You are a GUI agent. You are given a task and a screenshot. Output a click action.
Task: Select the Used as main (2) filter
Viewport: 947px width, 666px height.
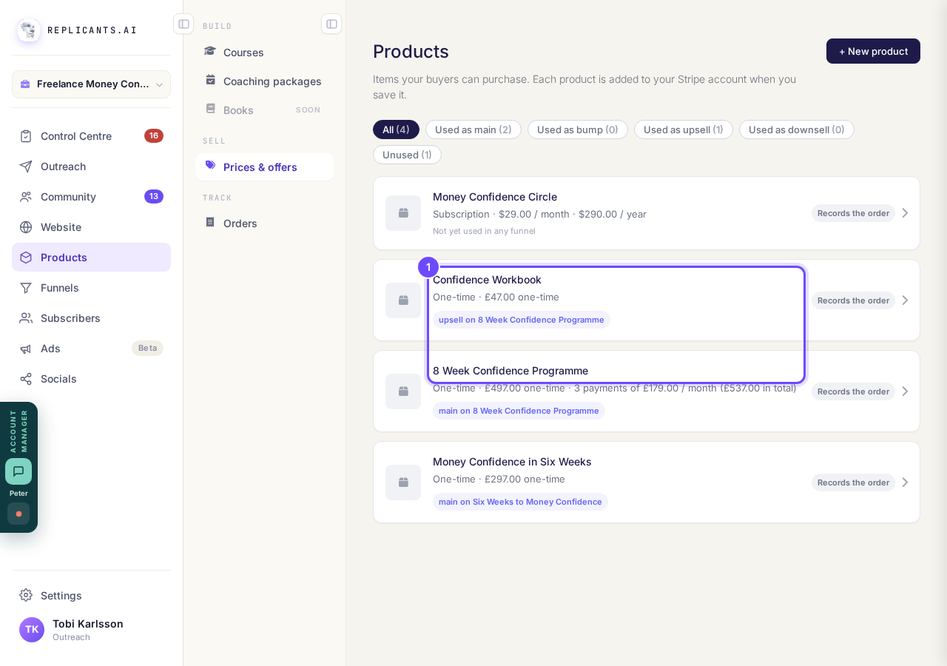(473, 129)
